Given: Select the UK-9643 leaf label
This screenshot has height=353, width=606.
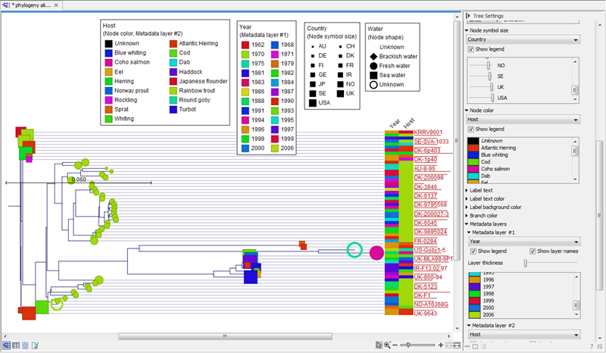Looking at the screenshot, I should pyautogui.click(x=425, y=314).
